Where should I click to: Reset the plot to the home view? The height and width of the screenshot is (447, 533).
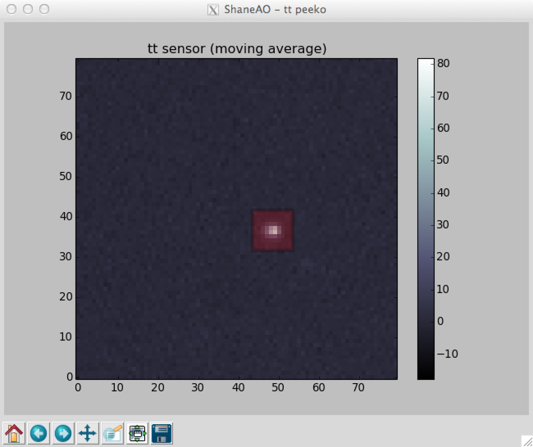(14, 433)
